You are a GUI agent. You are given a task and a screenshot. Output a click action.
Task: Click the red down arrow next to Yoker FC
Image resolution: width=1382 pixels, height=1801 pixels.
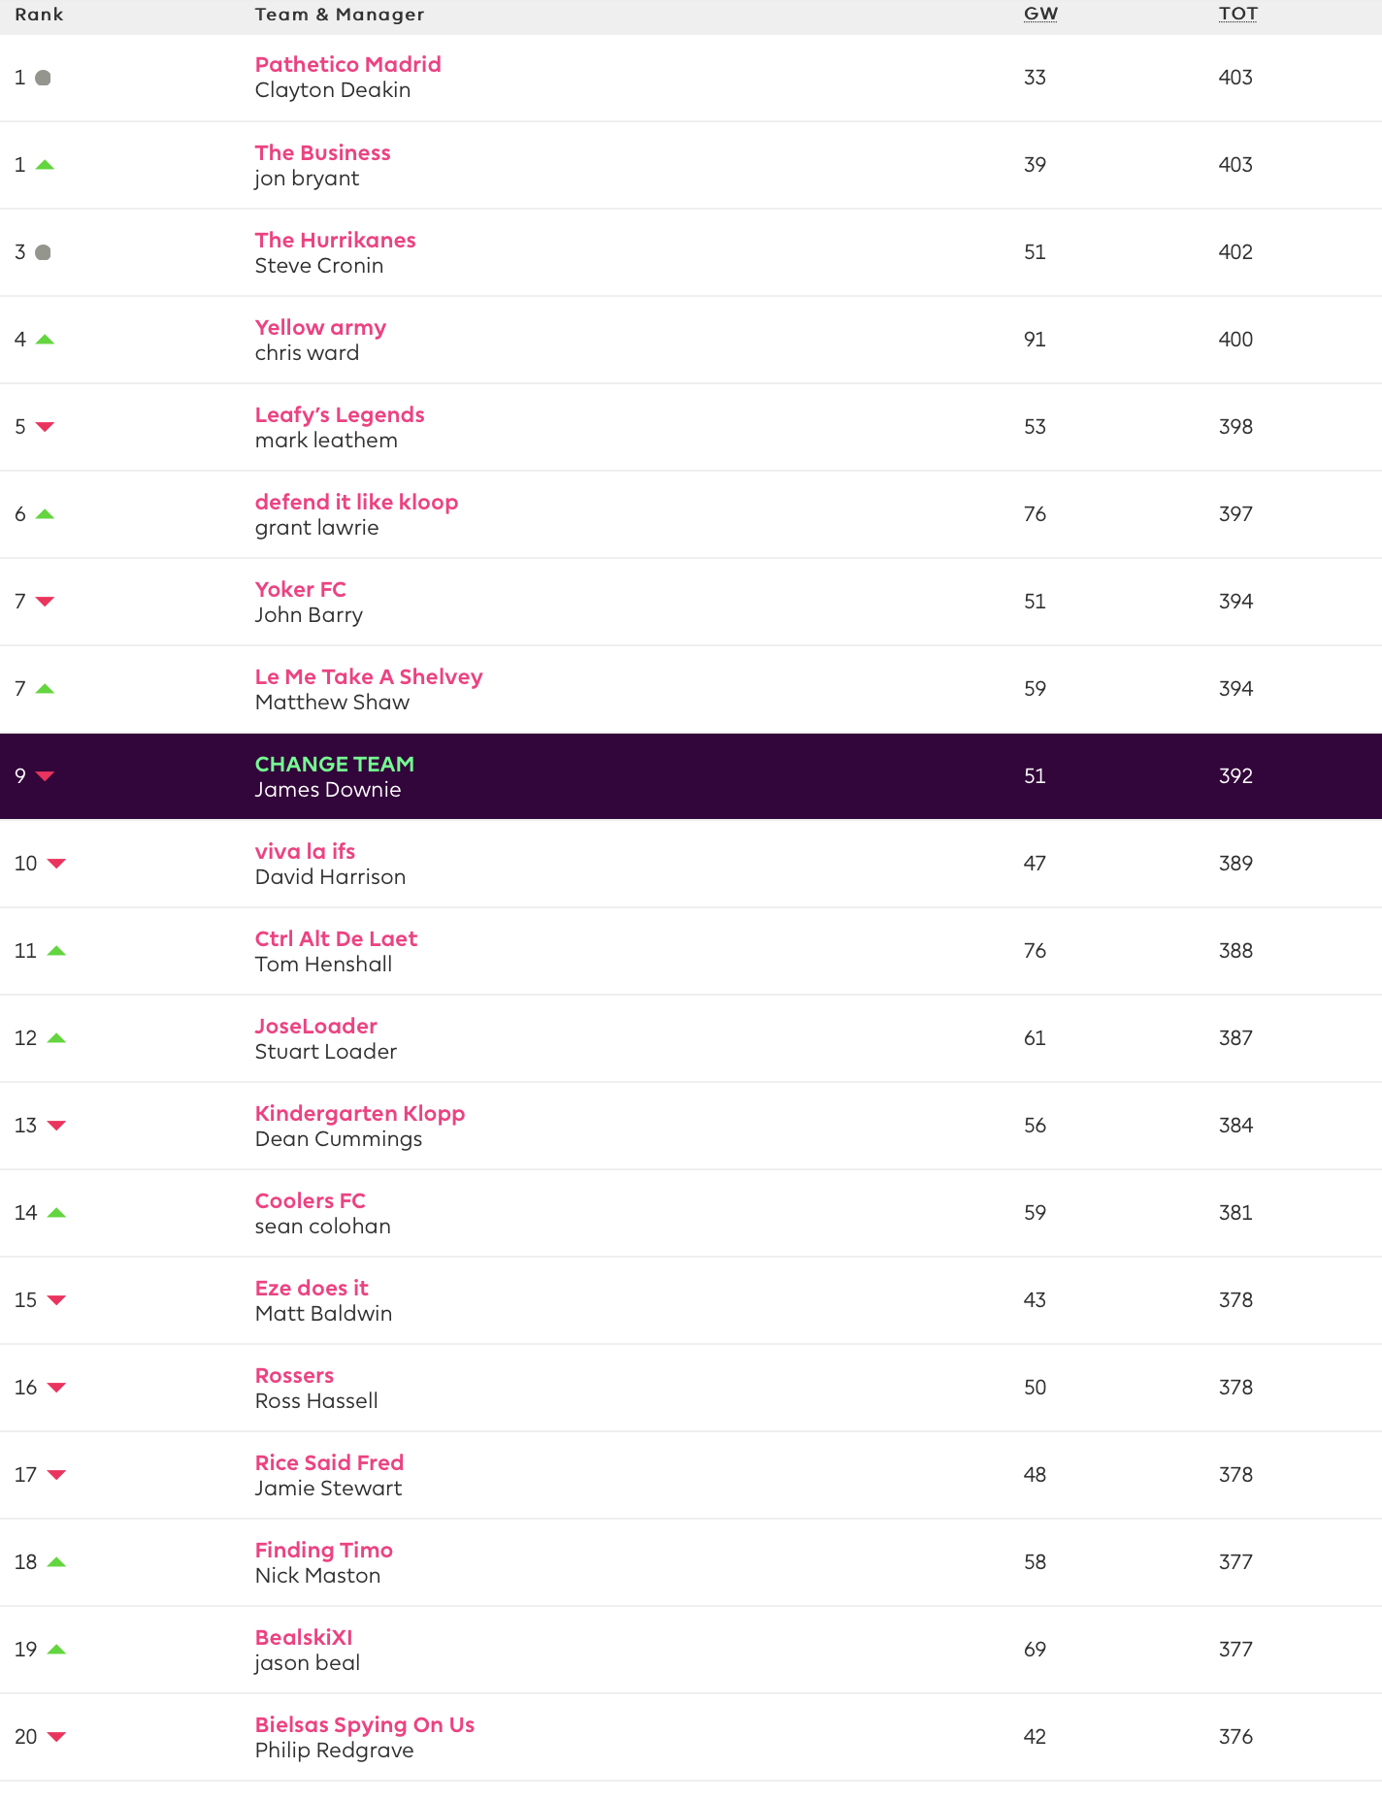(45, 602)
